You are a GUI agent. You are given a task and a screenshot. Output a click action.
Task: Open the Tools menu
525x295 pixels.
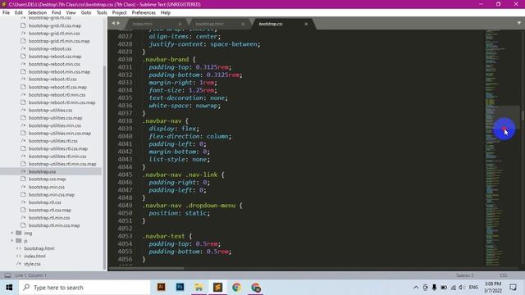[102, 12]
